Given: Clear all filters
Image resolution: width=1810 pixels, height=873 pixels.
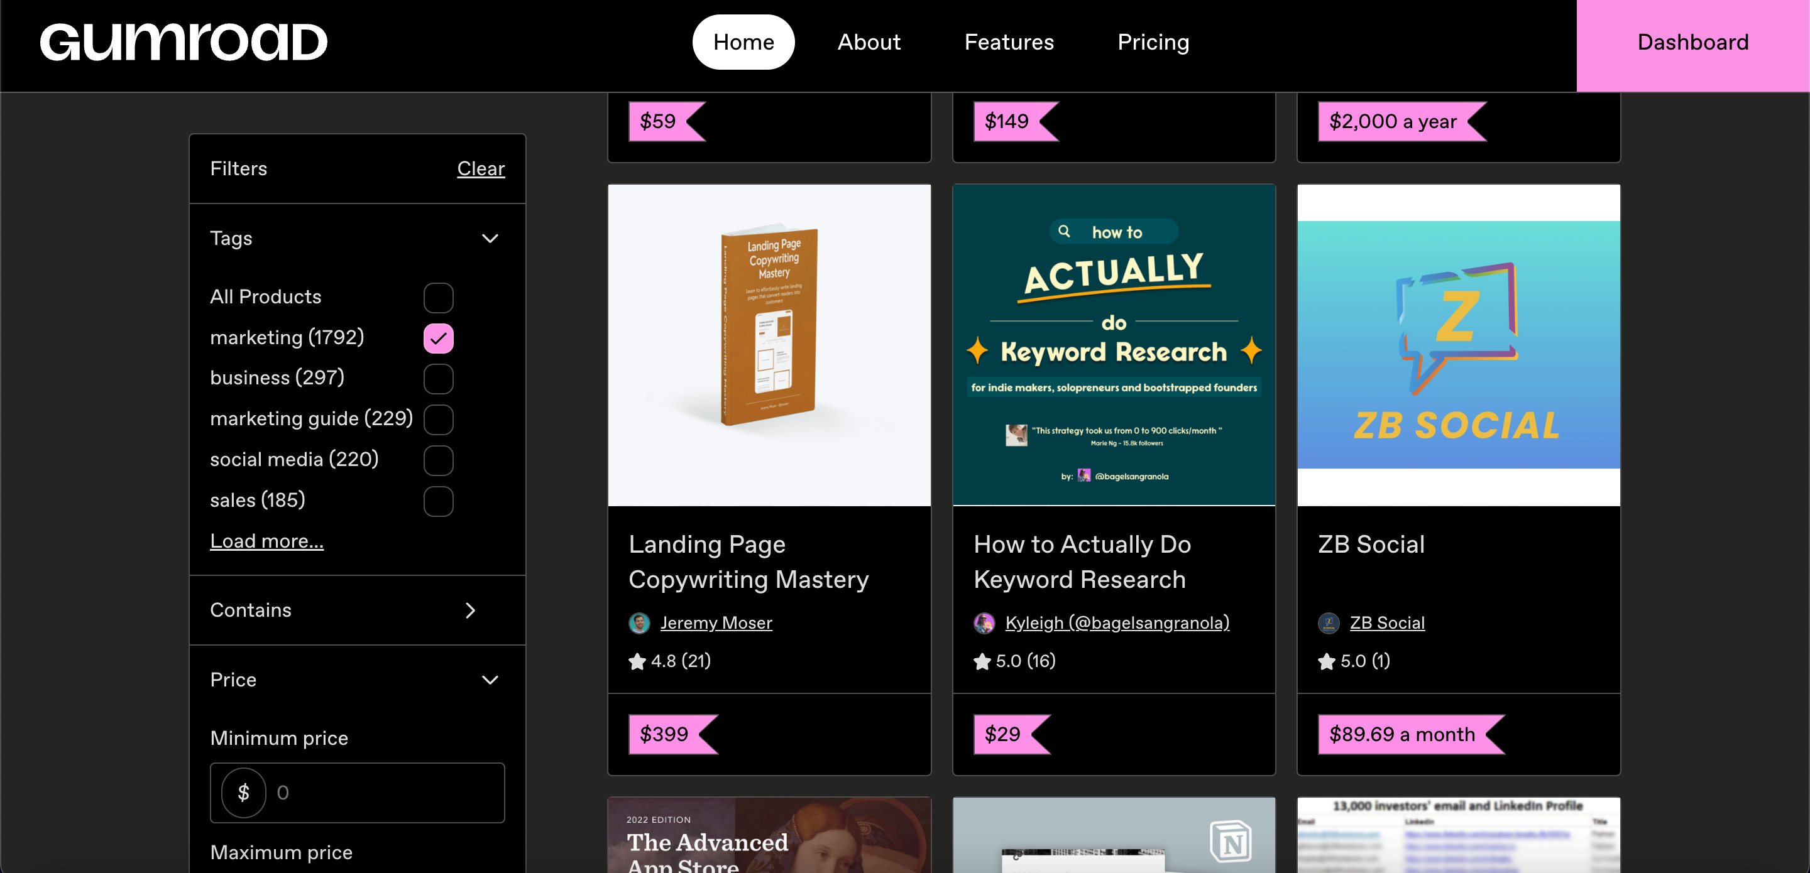Looking at the screenshot, I should click(x=481, y=168).
